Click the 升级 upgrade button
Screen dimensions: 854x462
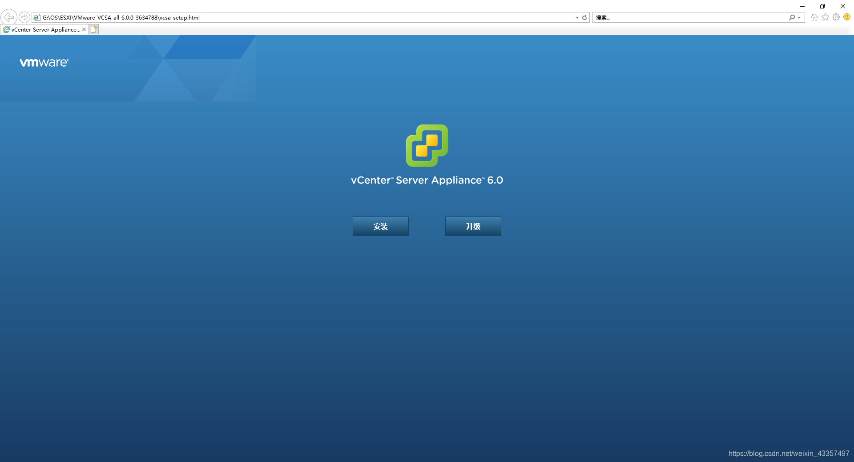click(x=473, y=226)
